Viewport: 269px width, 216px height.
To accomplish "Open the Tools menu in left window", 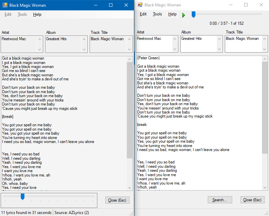I will (x=22, y=14).
